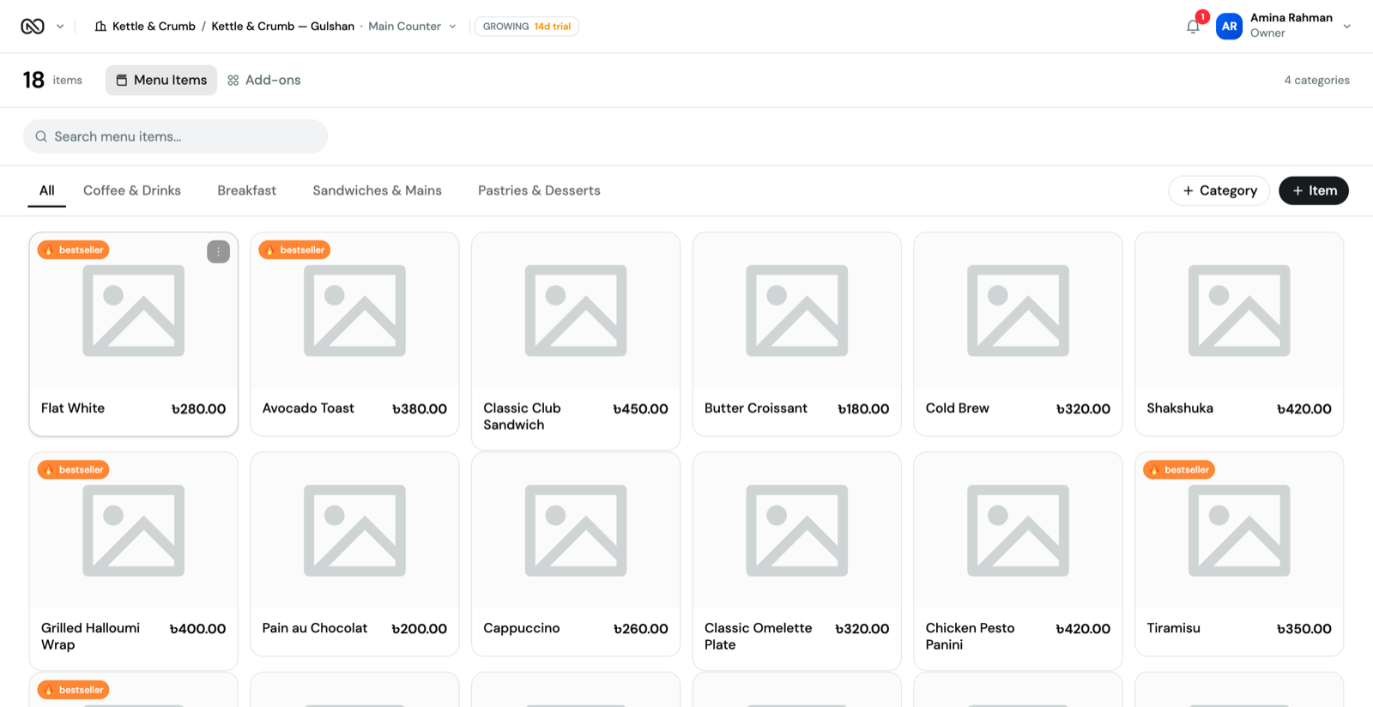Click the Chicken Pesto Panini name
This screenshot has height=707, width=1373.
971,637
